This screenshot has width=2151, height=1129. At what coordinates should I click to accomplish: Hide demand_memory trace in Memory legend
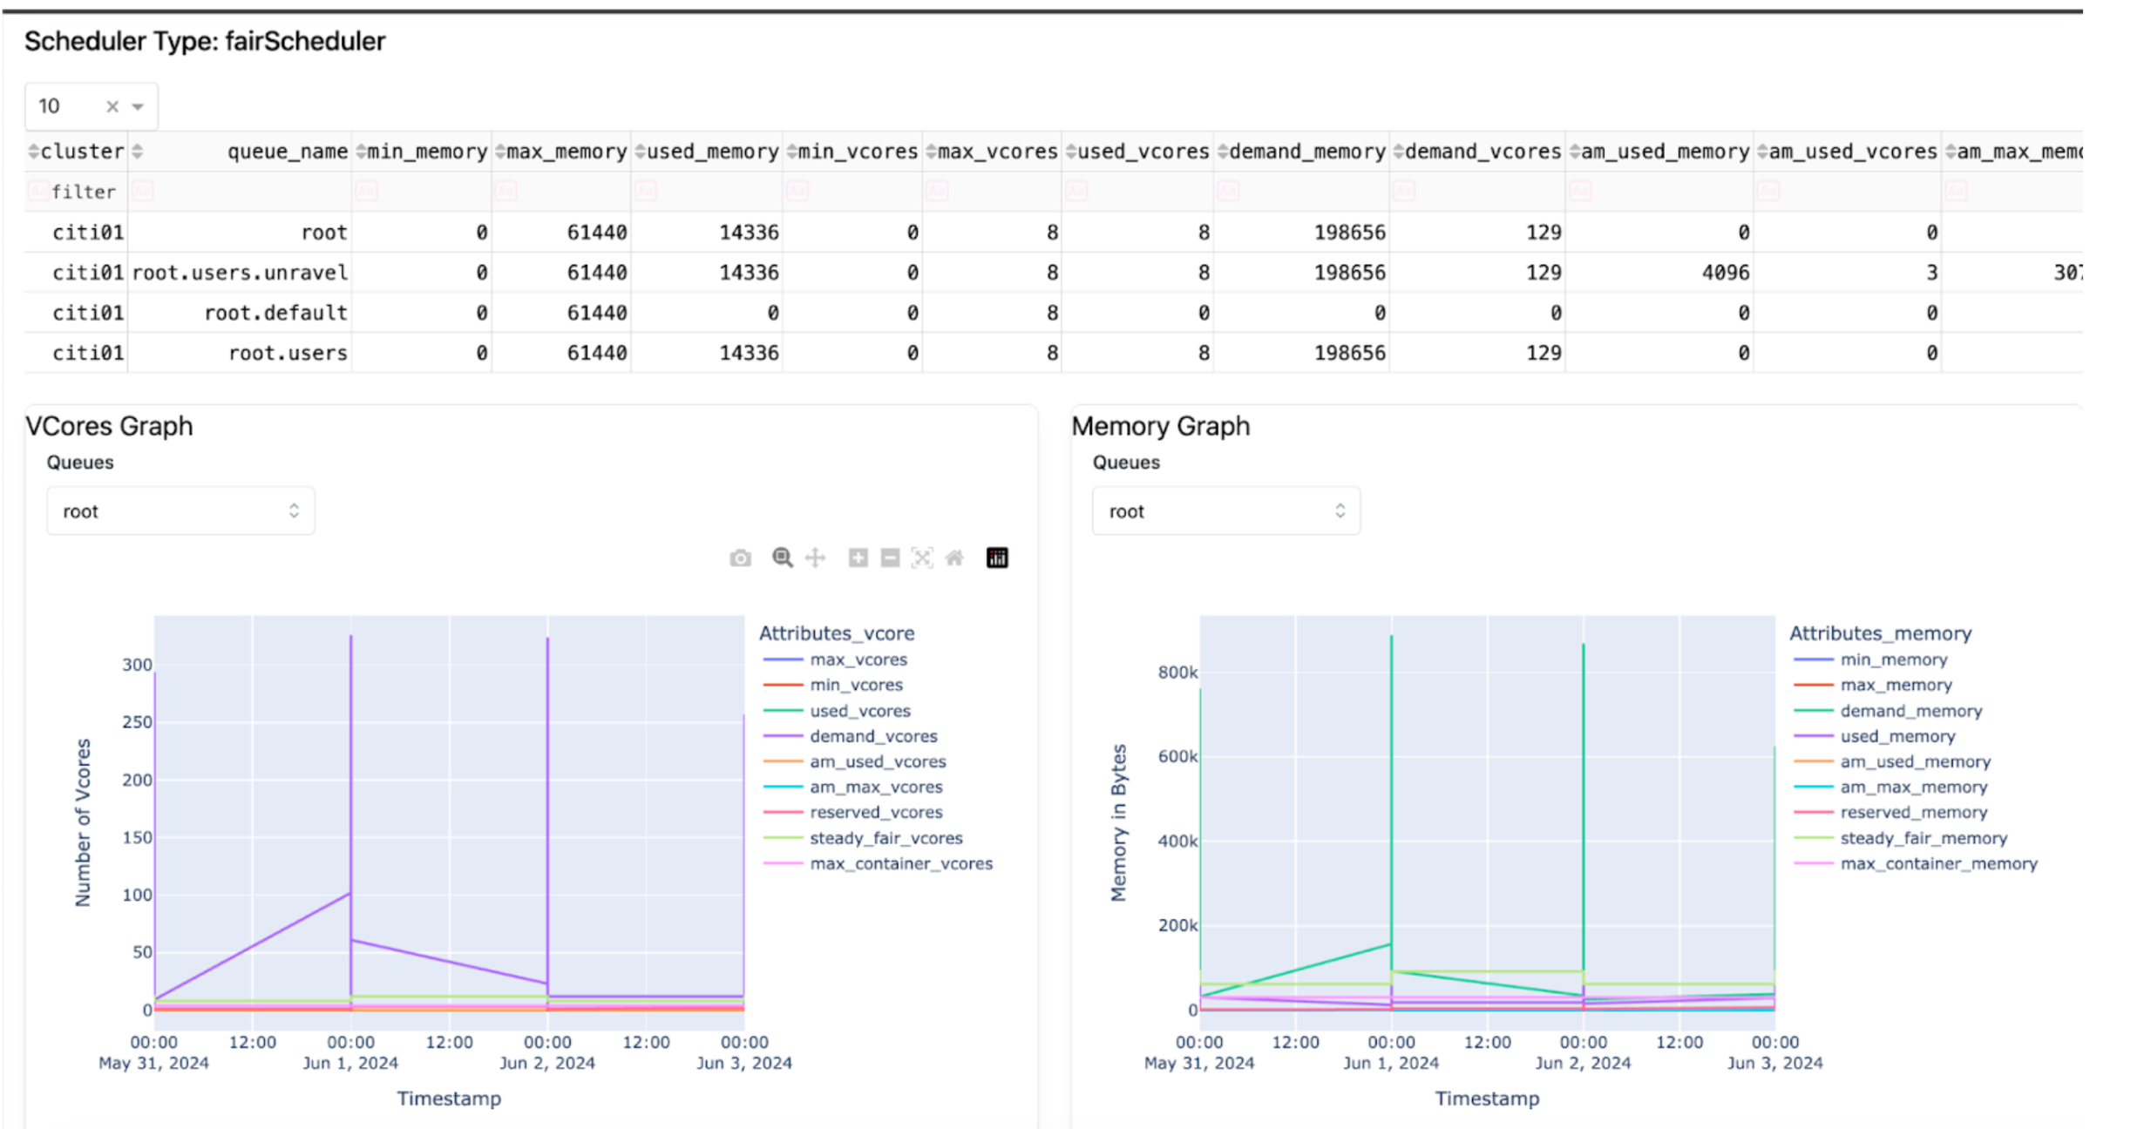pyautogui.click(x=1888, y=711)
